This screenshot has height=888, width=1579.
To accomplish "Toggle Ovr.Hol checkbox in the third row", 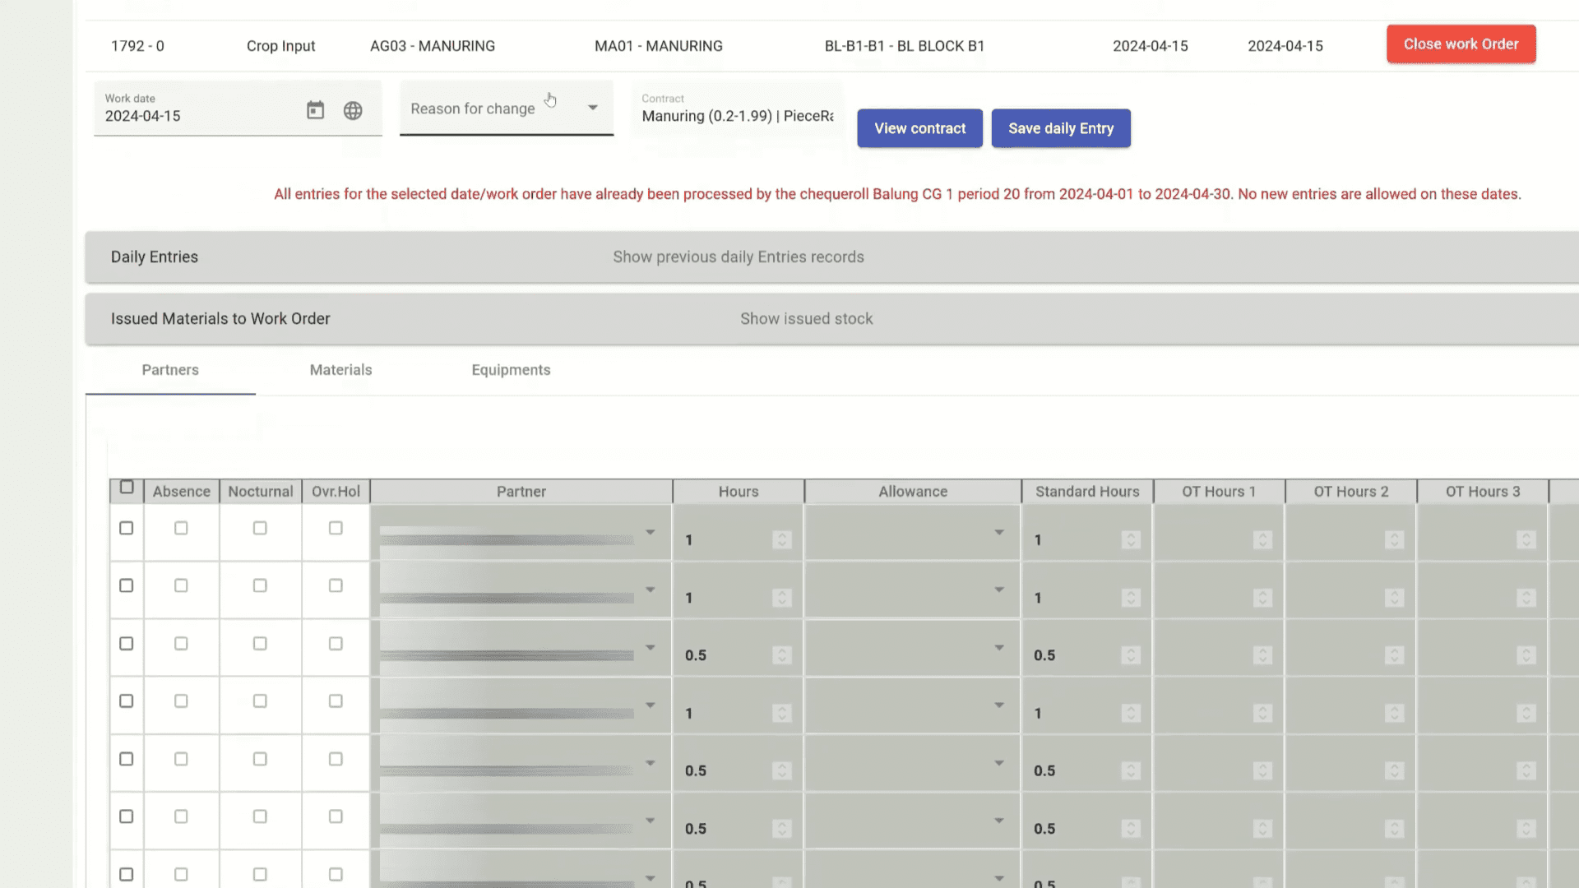I will coord(336,644).
